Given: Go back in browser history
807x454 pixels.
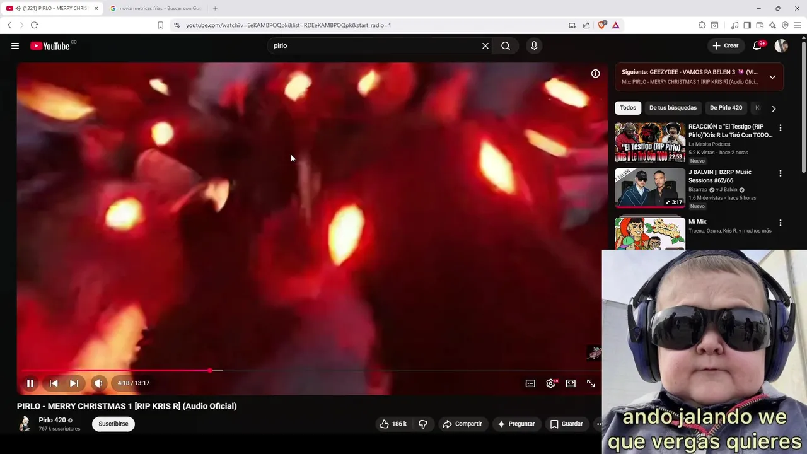Looking at the screenshot, I should (9, 25).
